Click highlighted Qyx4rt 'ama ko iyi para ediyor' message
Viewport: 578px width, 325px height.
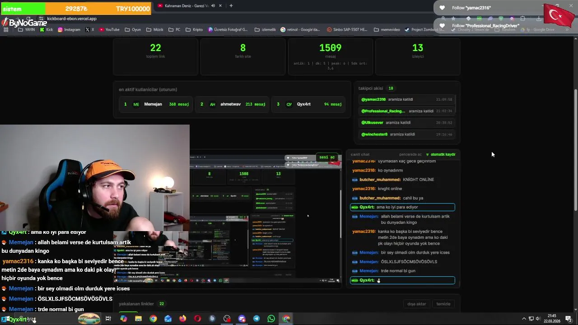pos(402,207)
